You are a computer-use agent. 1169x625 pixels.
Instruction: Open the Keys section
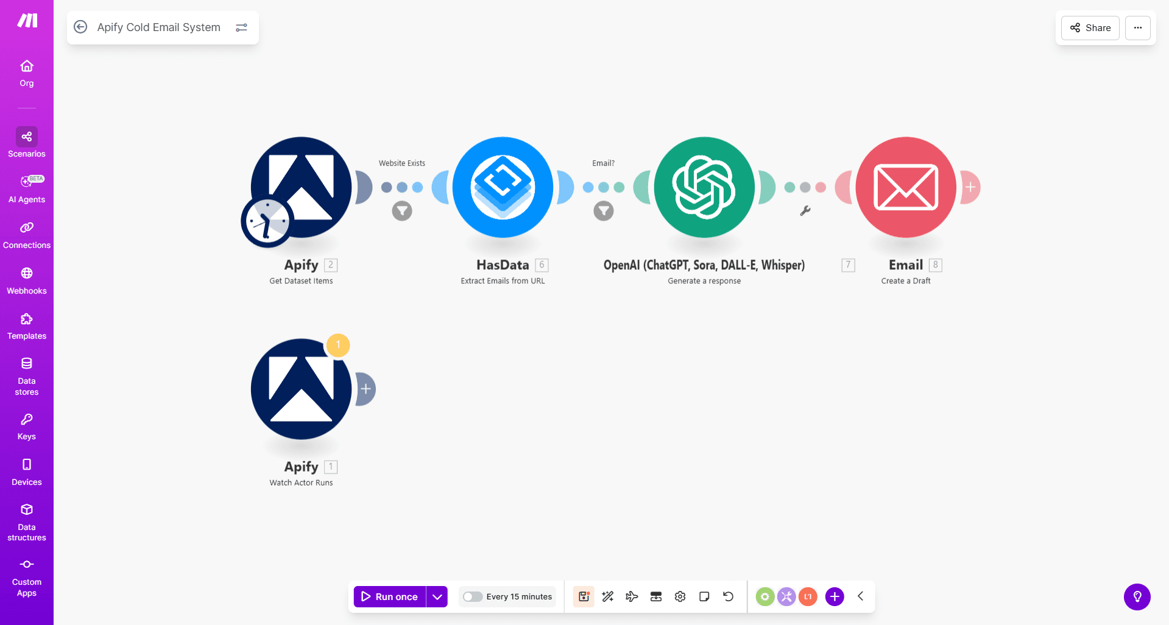pyautogui.click(x=27, y=426)
